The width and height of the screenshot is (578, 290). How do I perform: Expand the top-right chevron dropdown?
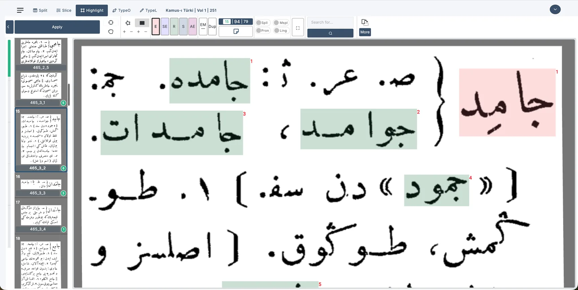coord(555,9)
